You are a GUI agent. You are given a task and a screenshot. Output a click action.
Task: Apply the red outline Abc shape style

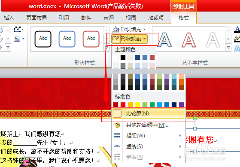click(x=91, y=39)
